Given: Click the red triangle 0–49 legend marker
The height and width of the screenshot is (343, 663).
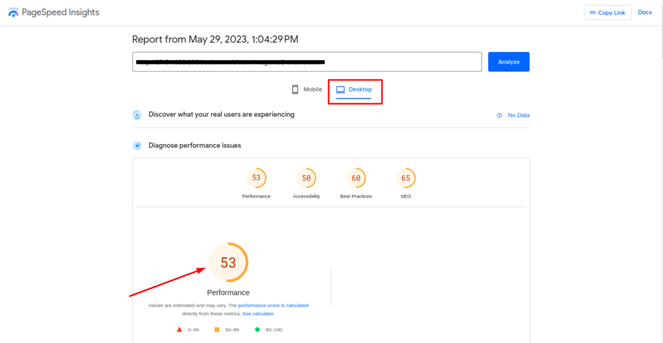Looking at the screenshot, I should tap(180, 330).
